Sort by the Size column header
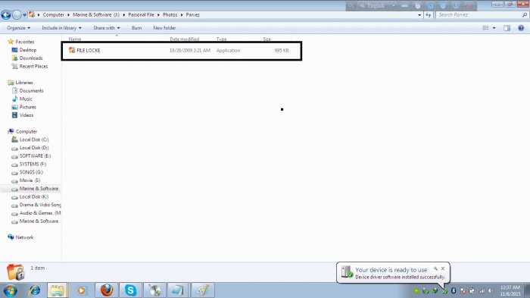The height and width of the screenshot is (298, 530). pos(267,39)
